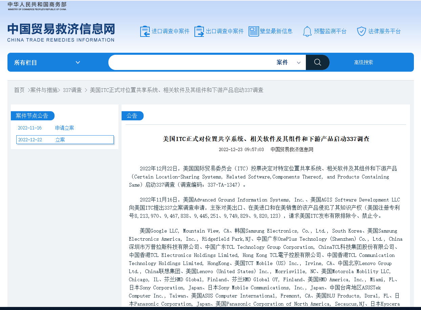Viewport: 421px width, 310px height.
Task: Click the trade barrier news icon
Action: point(254,31)
